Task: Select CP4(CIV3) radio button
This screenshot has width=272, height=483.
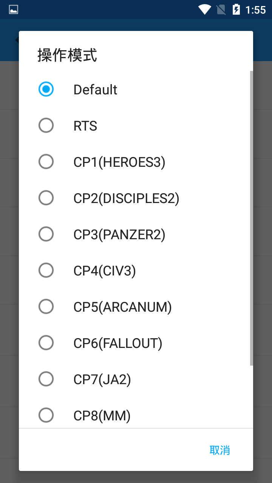Action: click(x=46, y=270)
